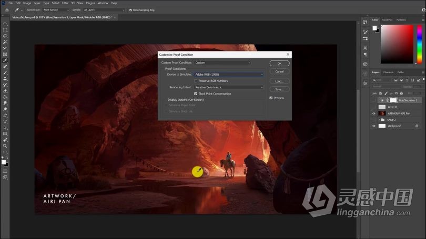Open the Filter menu
The width and height of the screenshot is (426, 239).
[x=65, y=3]
